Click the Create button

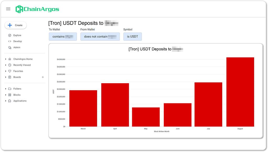(x=15, y=25)
